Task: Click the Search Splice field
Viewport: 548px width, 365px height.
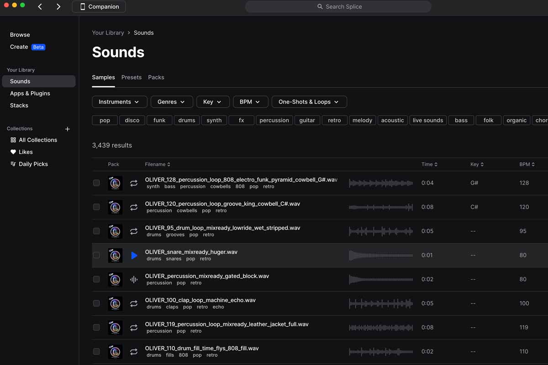Action: pos(338,6)
